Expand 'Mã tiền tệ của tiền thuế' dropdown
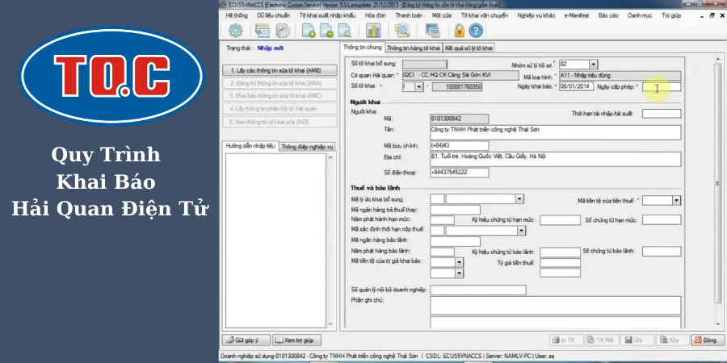The height and width of the screenshot is (363, 727). pyautogui.click(x=675, y=199)
